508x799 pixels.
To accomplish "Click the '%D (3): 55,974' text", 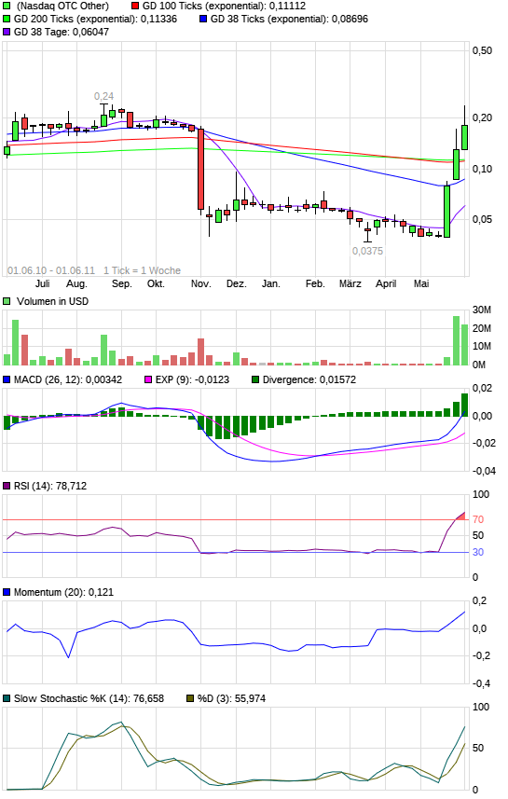I will pos(231,698).
